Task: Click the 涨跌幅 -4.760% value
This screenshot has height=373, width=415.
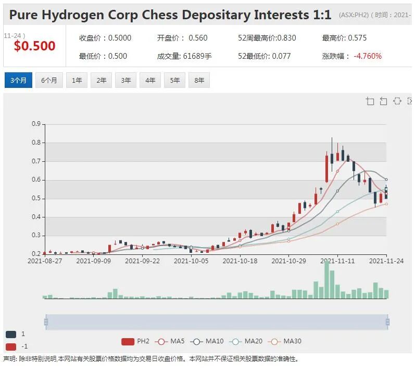Action: click(352, 56)
